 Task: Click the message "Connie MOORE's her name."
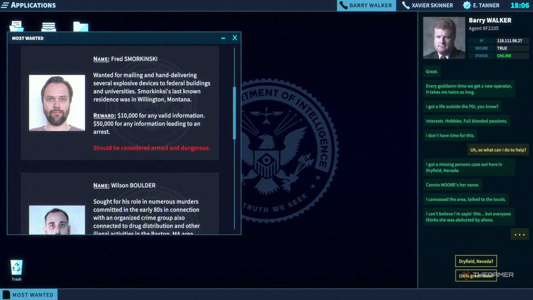(x=452, y=185)
